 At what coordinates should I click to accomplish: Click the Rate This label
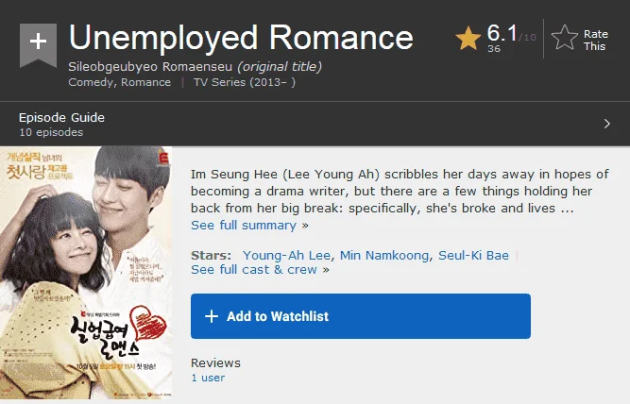[595, 41]
